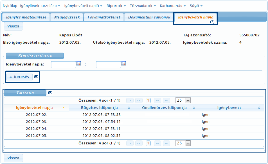Select page 1 in bottom pager
The image size is (268, 164).
tap(148, 143)
